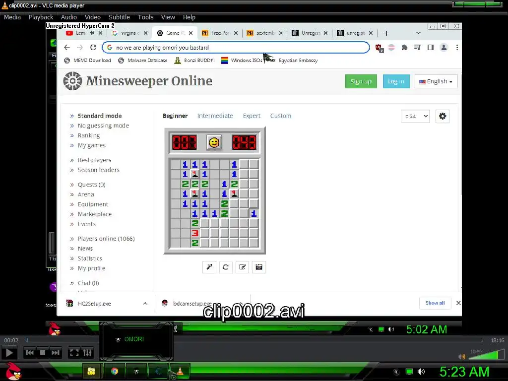Open the Help menu in VLC
The width and height of the screenshot is (508, 381).
click(x=189, y=17)
